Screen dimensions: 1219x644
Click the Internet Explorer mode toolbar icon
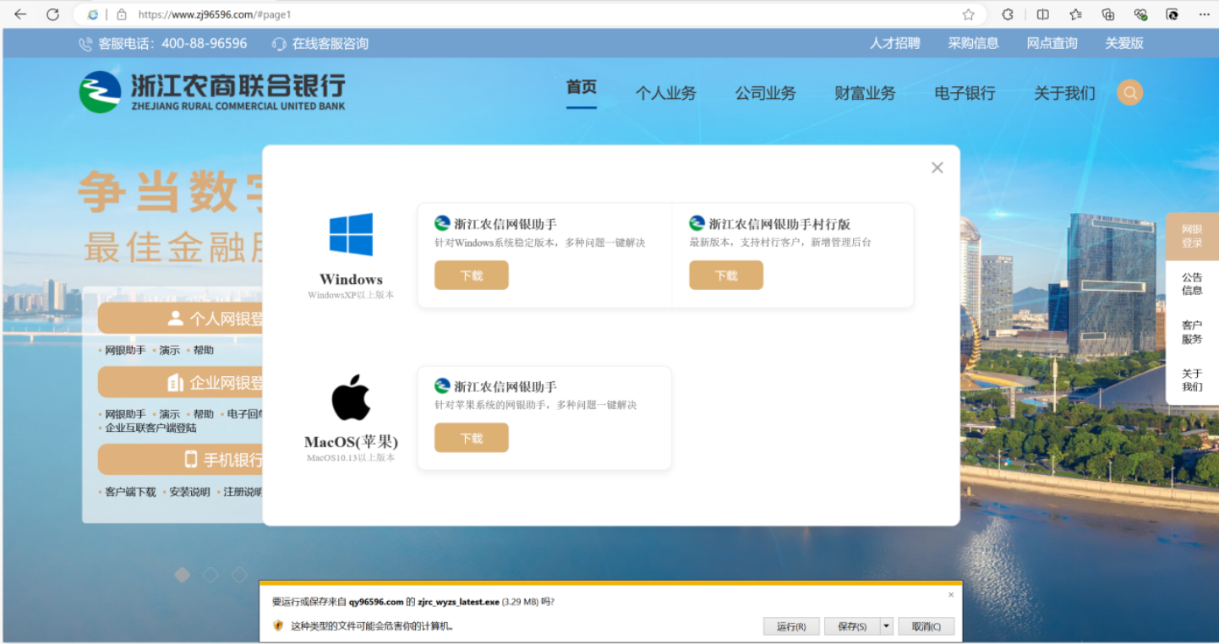tap(1173, 14)
